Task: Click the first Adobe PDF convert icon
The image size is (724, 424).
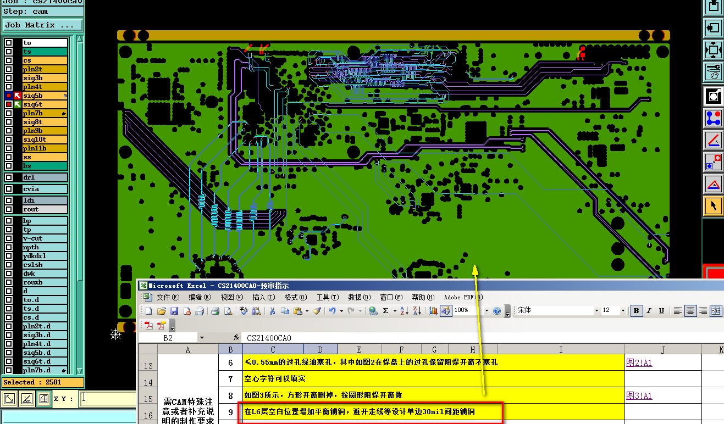Action: pyautogui.click(x=148, y=325)
